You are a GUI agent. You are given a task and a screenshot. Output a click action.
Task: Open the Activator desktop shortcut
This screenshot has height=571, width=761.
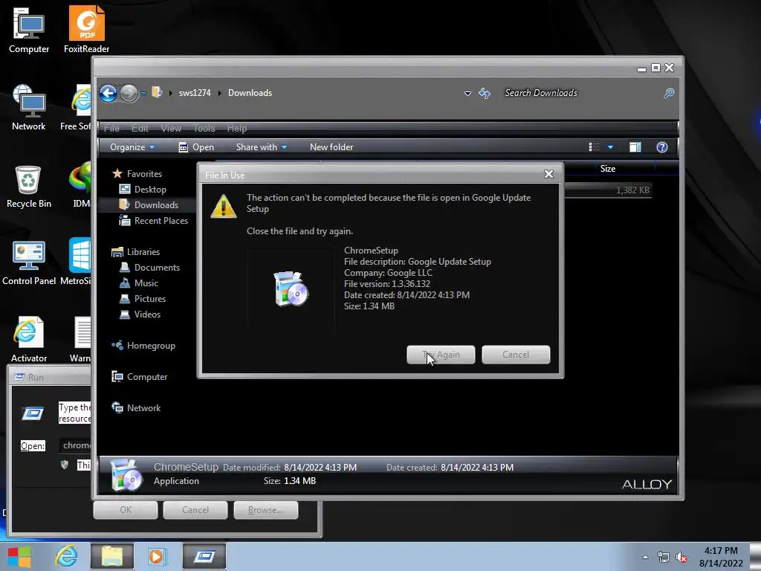click(x=29, y=340)
